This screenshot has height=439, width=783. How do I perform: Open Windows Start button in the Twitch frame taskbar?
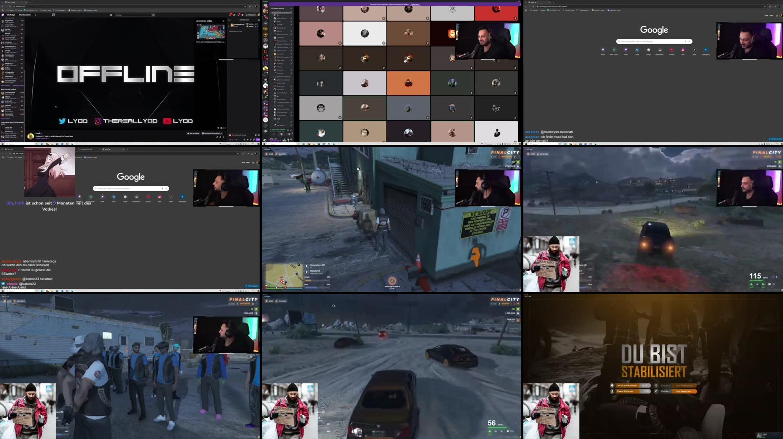click(2, 144)
